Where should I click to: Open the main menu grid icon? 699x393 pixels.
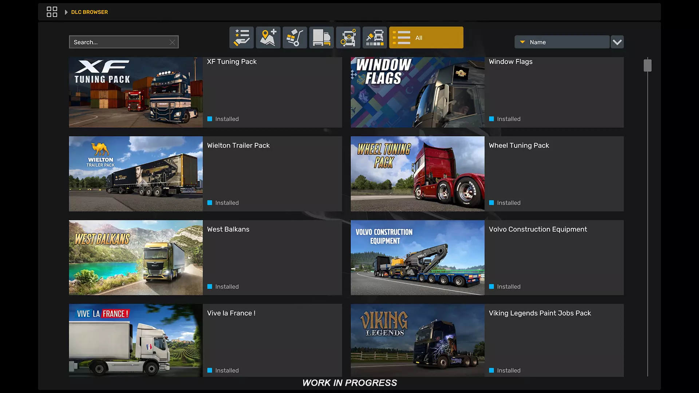[x=52, y=12]
